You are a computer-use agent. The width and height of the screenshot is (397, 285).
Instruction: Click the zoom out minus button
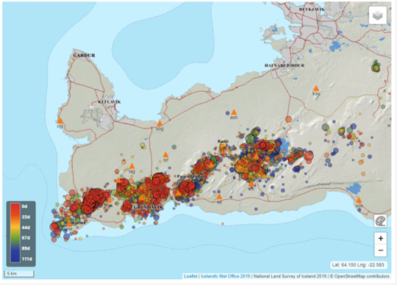pos(381,250)
